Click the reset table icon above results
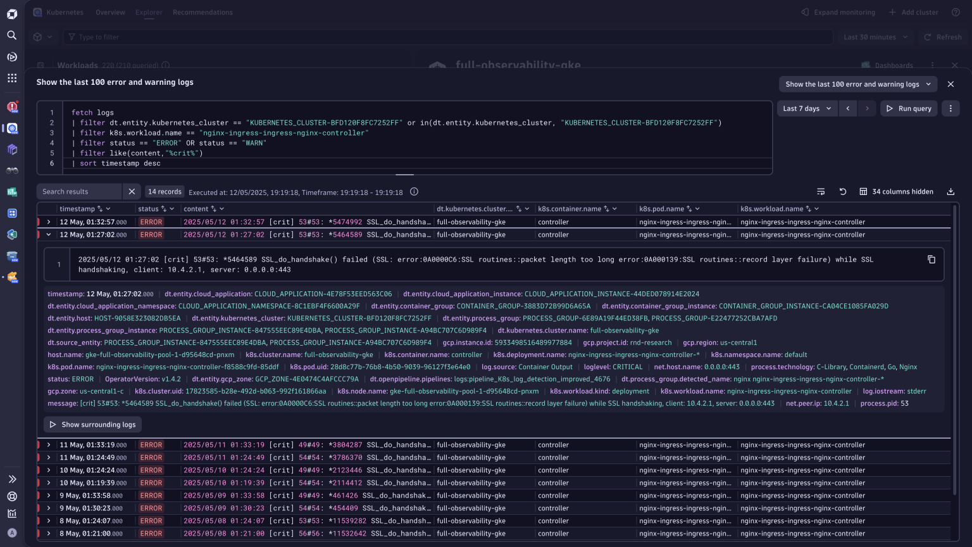The height and width of the screenshot is (547, 972). coord(843,192)
